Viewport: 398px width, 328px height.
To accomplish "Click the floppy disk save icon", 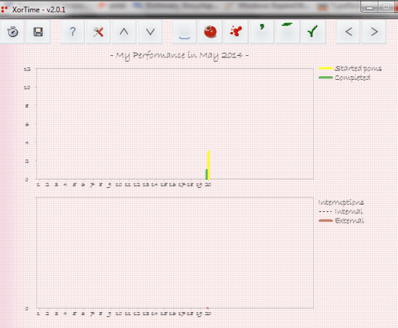I will click(x=38, y=32).
